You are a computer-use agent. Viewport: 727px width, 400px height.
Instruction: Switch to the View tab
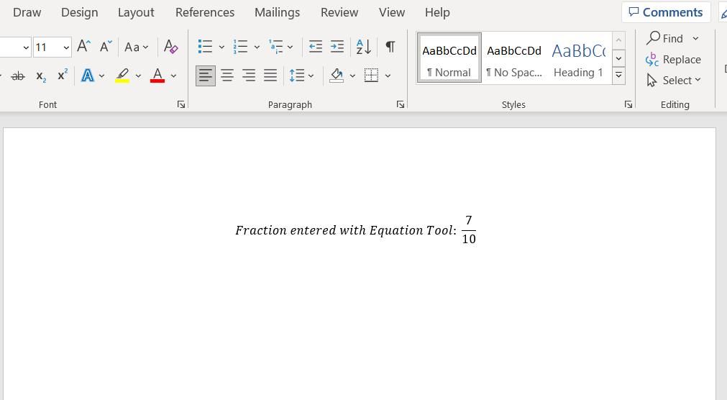pyautogui.click(x=392, y=12)
